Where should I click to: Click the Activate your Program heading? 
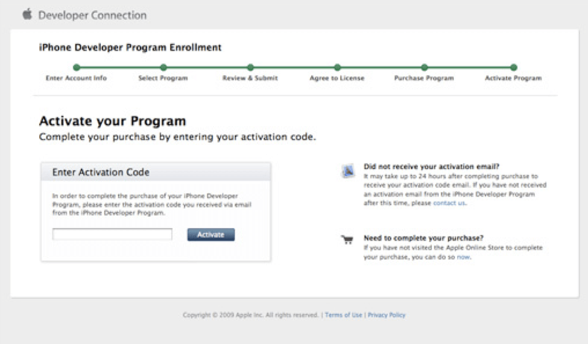point(113,121)
